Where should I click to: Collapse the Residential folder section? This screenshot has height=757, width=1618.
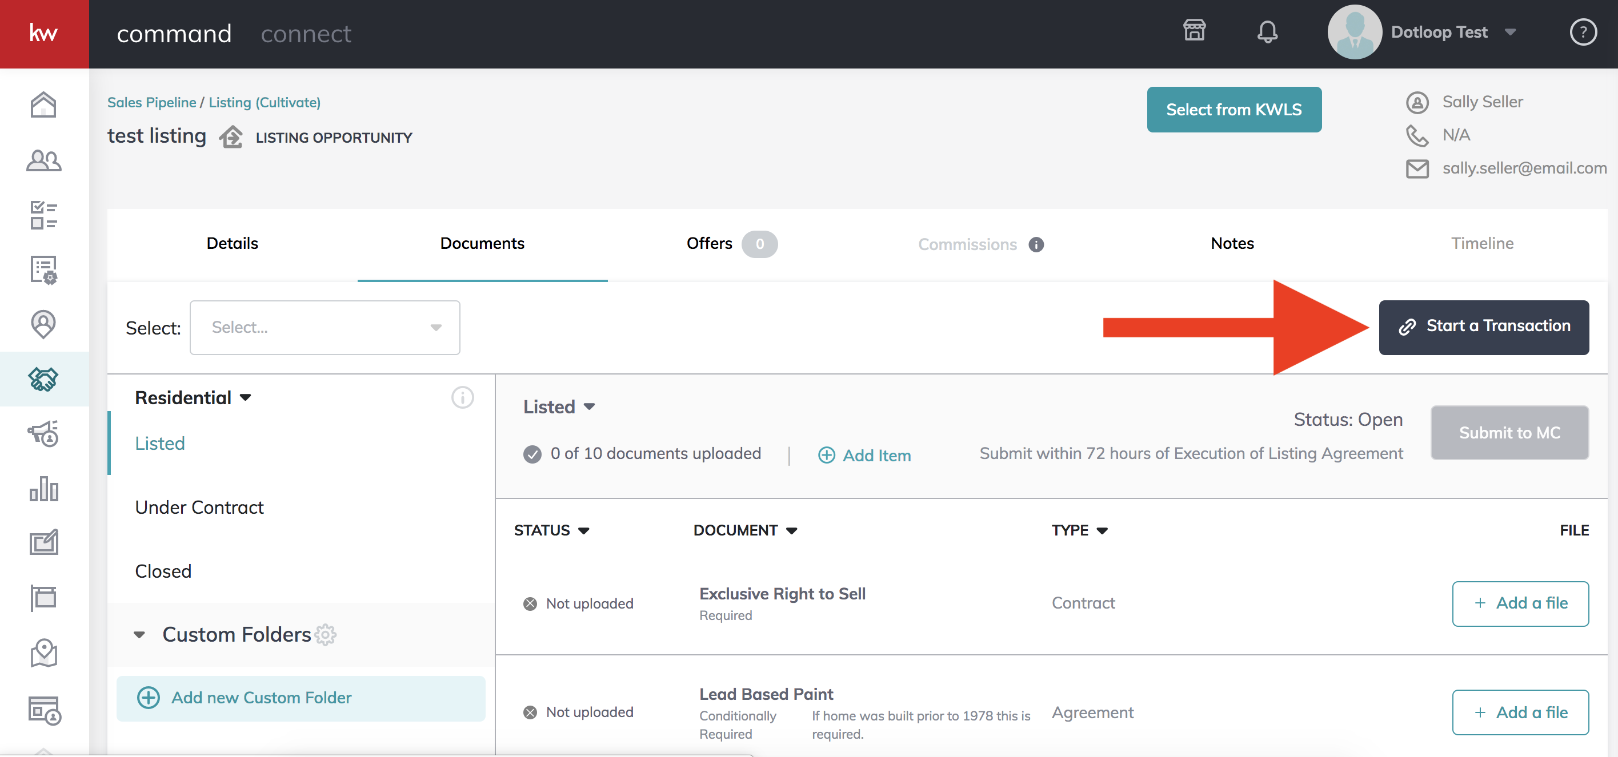click(246, 397)
